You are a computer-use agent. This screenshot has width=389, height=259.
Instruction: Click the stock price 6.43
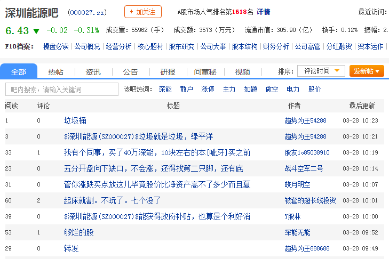17,30
